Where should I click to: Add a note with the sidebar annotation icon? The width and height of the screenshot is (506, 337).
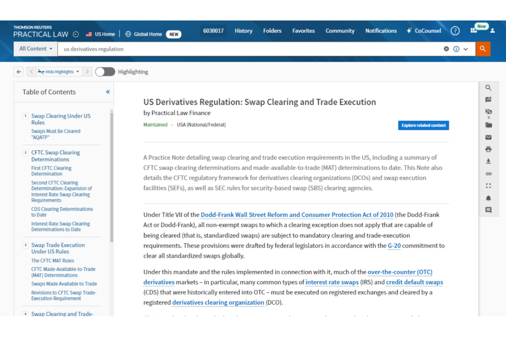point(488,100)
